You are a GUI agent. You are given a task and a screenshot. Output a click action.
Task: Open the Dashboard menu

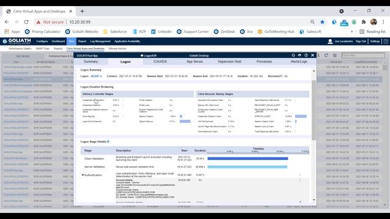(58, 41)
